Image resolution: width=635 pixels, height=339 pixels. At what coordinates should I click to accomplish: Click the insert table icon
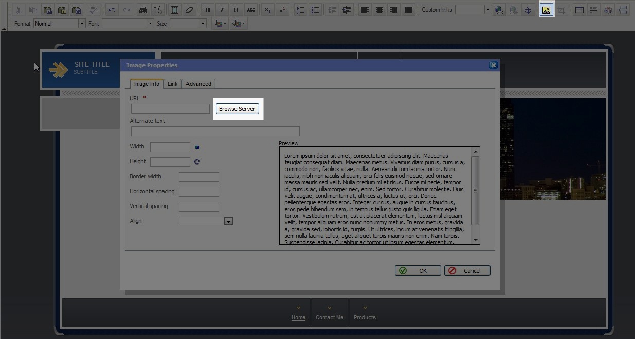click(x=174, y=10)
